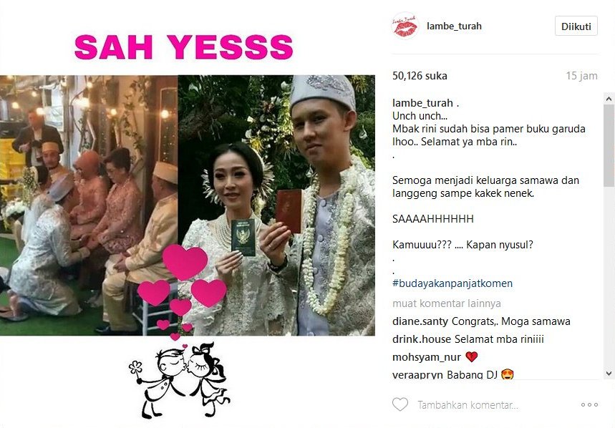Open drink.house commenter profile
615x428 pixels.
click(x=421, y=339)
